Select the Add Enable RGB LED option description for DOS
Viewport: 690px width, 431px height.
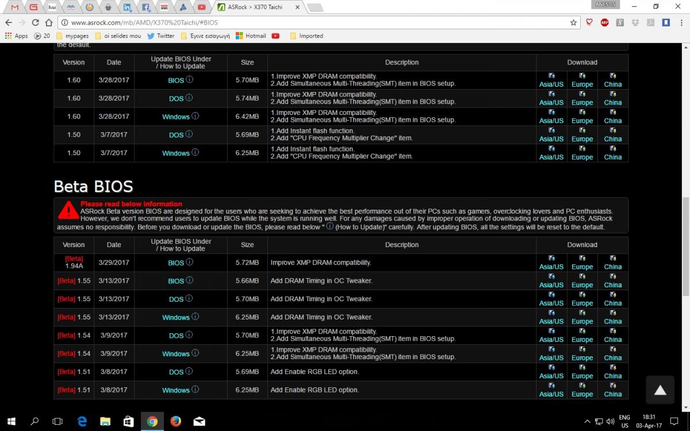point(315,372)
